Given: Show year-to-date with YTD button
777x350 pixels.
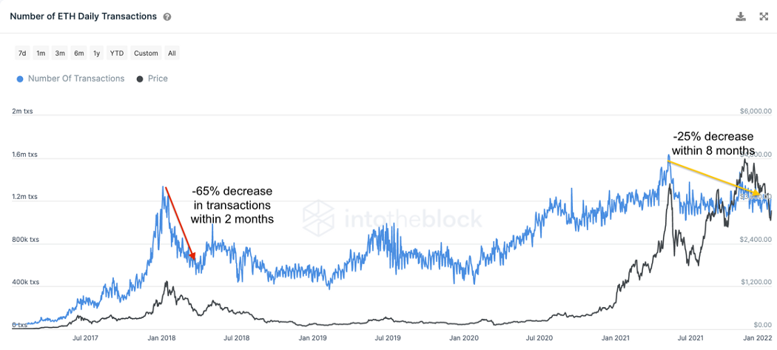Looking at the screenshot, I should click(x=117, y=53).
